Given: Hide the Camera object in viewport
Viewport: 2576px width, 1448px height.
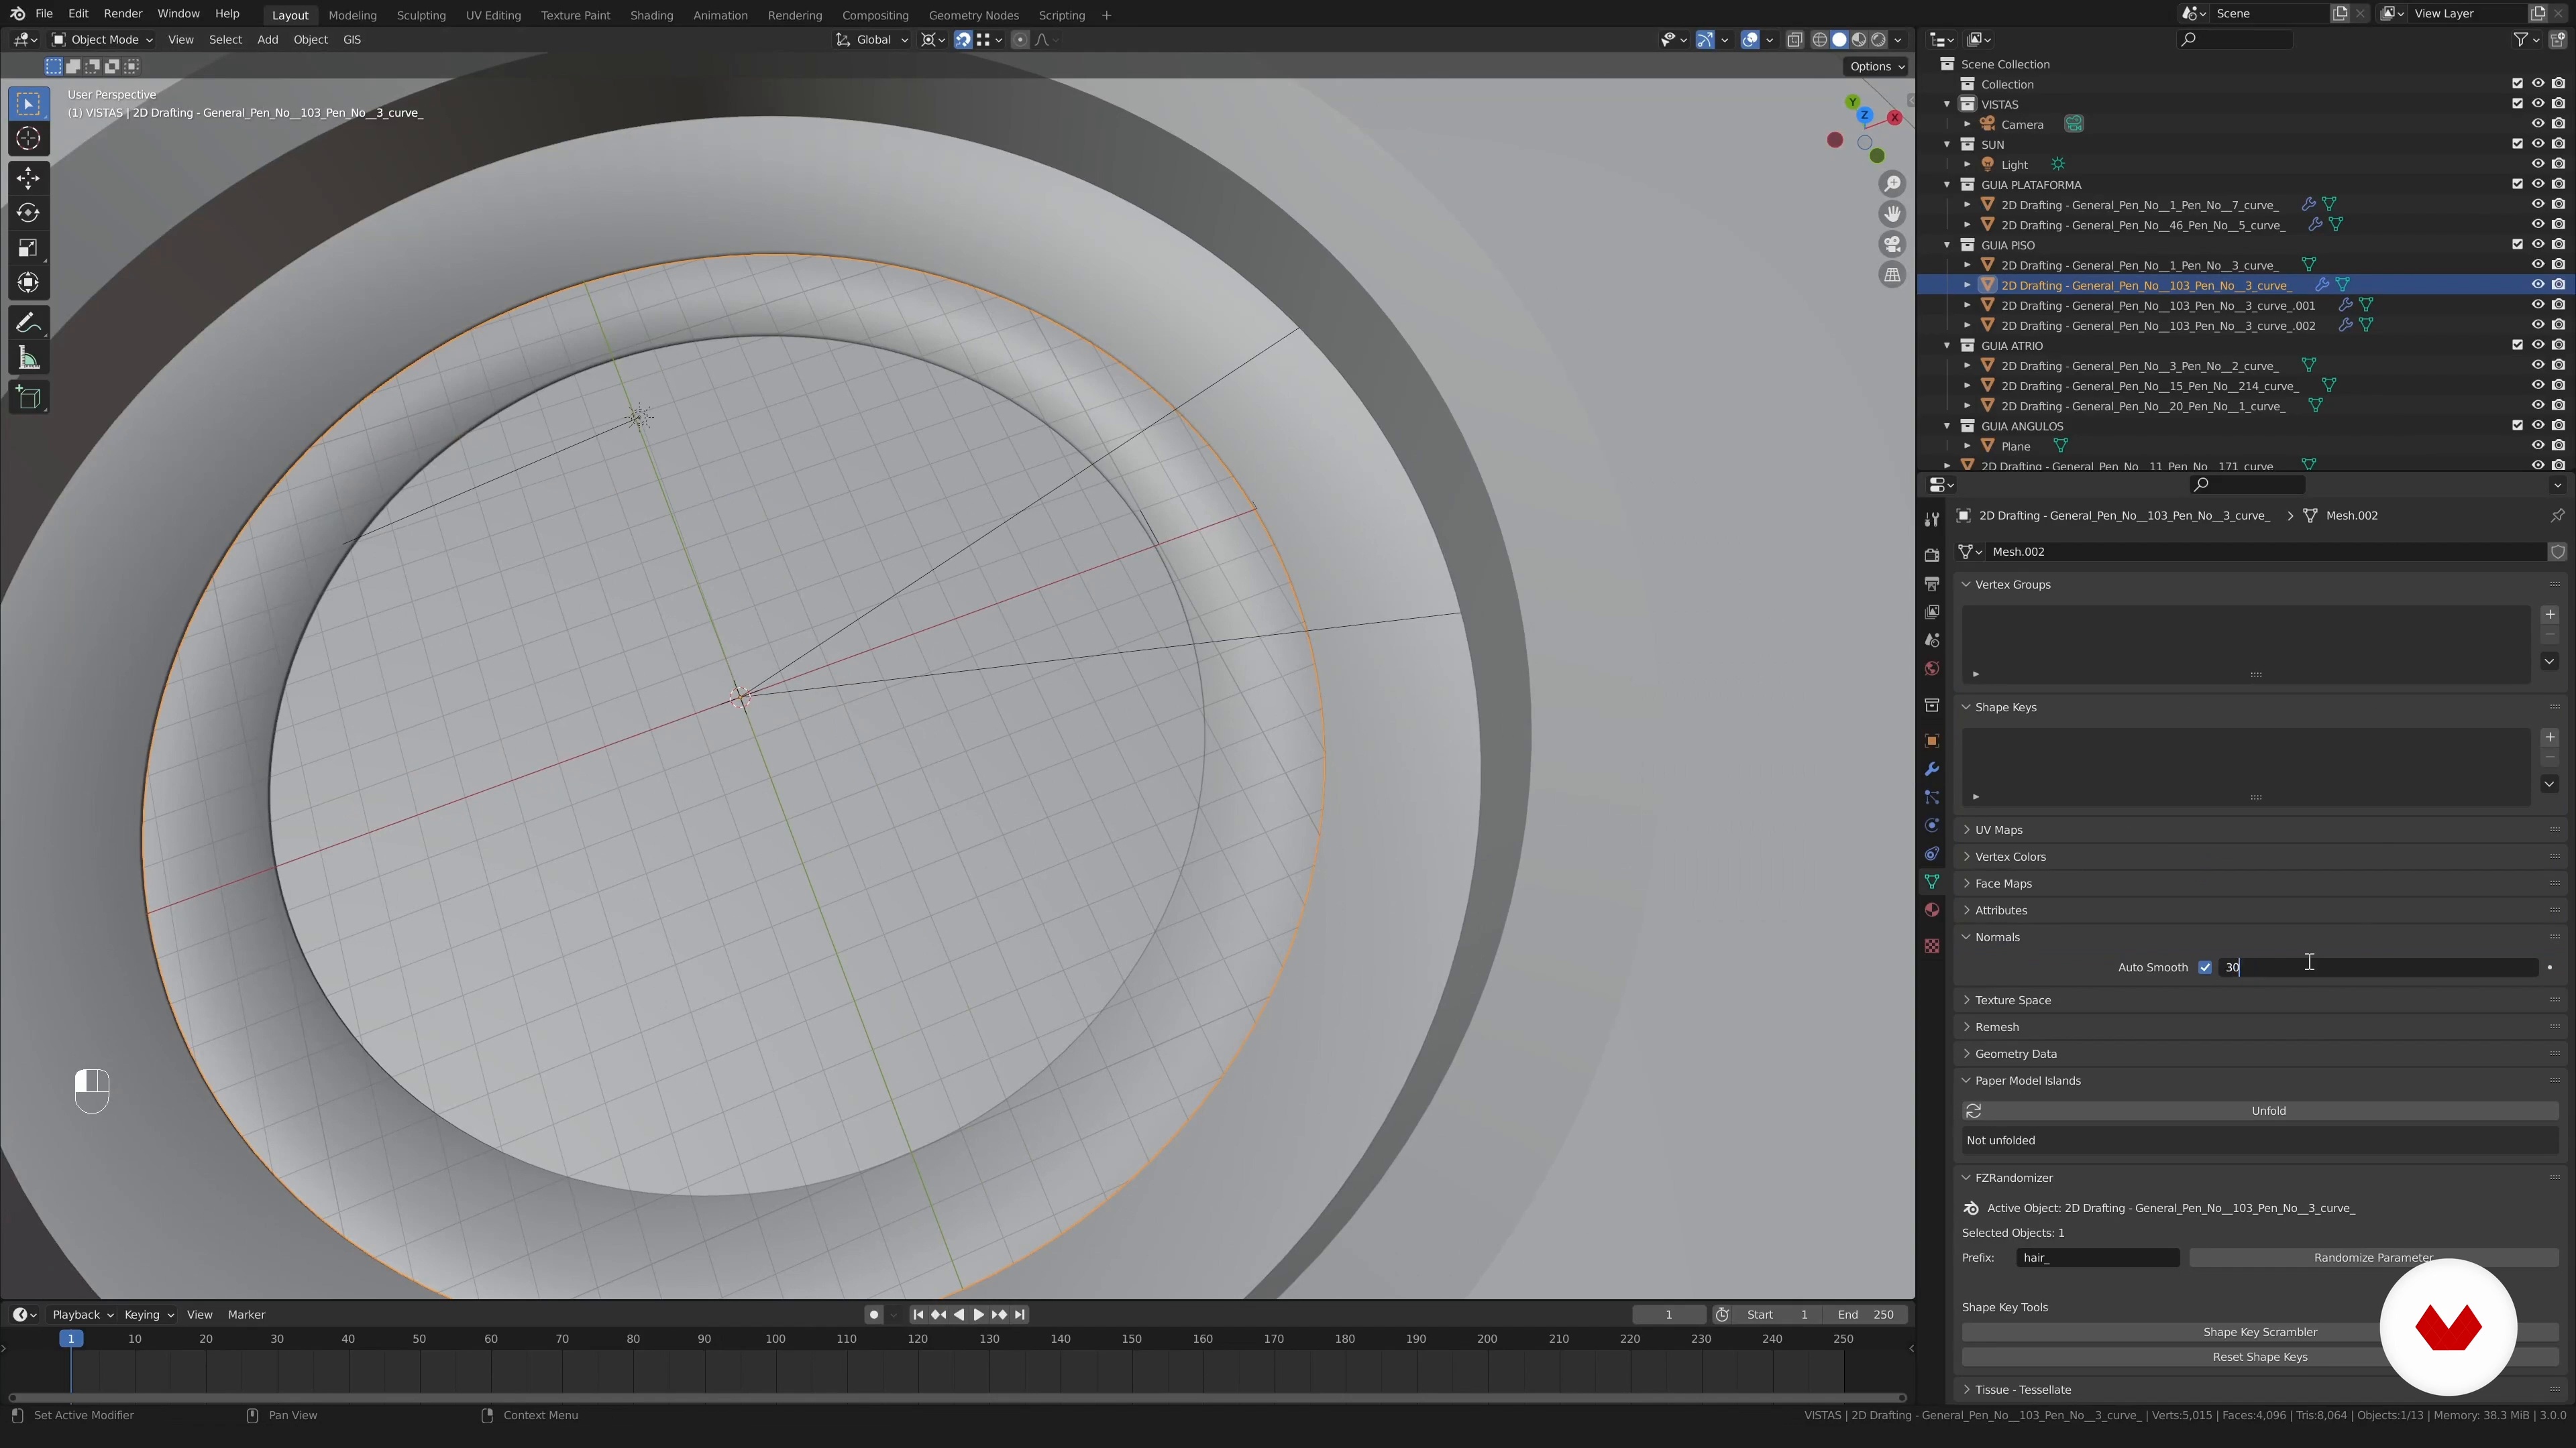Looking at the screenshot, I should [x=2537, y=124].
